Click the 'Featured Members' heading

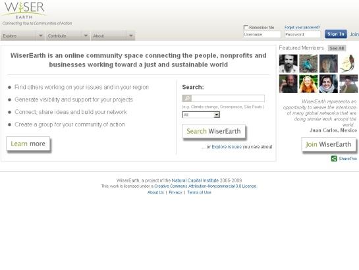coord(301,48)
